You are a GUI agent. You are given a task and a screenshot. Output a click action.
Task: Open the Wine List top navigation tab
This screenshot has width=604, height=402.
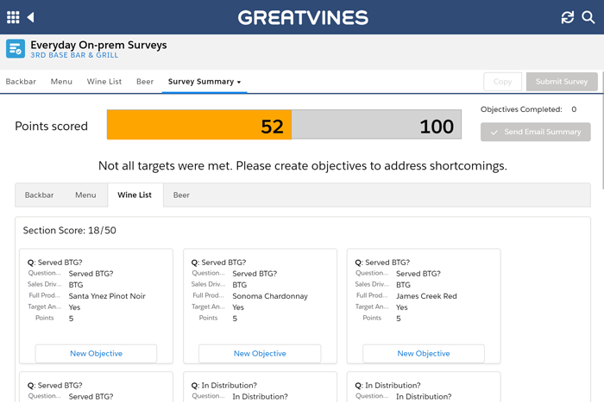104,82
